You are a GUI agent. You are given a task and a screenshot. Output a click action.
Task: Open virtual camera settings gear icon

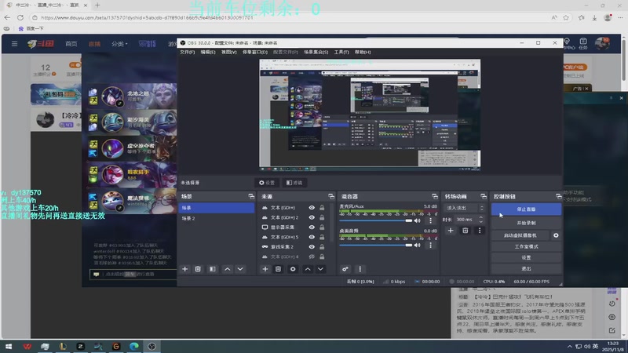pyautogui.click(x=556, y=235)
